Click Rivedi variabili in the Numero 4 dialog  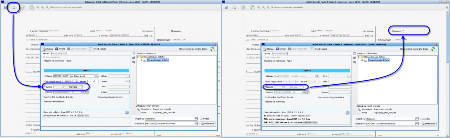(x=318, y=49)
